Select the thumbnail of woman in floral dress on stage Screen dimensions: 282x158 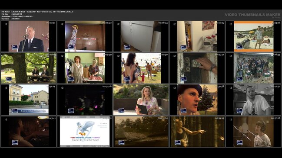click(85, 36)
